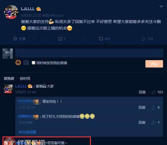The width and height of the screenshot is (167, 145).
Task: Like the post with 768 thumbs-up
Action: [x=143, y=39]
